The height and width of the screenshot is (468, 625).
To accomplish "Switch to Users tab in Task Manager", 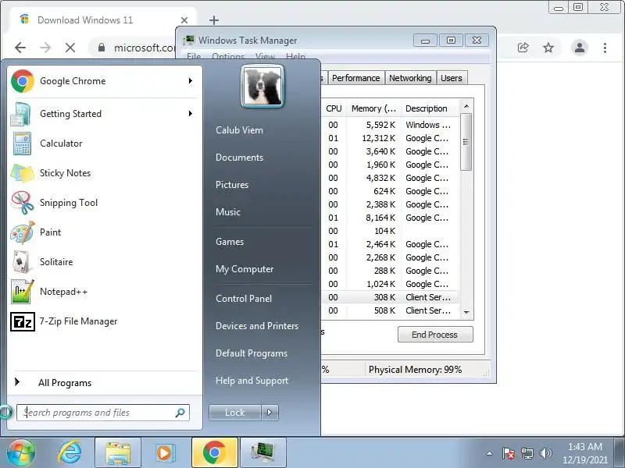I will [x=452, y=78].
